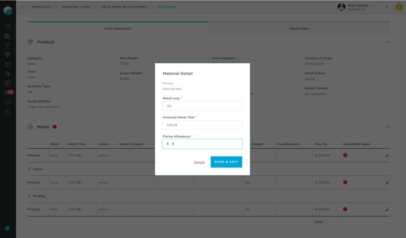The height and width of the screenshot is (238, 406).
Task: Click the 7.00g net weight value
Action: click(x=125, y=64)
